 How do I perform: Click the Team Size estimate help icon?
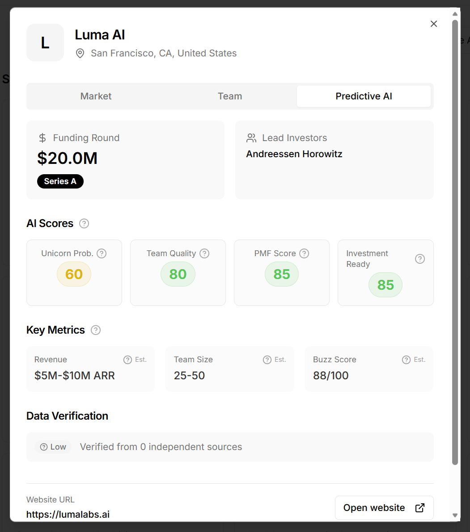pyautogui.click(x=266, y=359)
